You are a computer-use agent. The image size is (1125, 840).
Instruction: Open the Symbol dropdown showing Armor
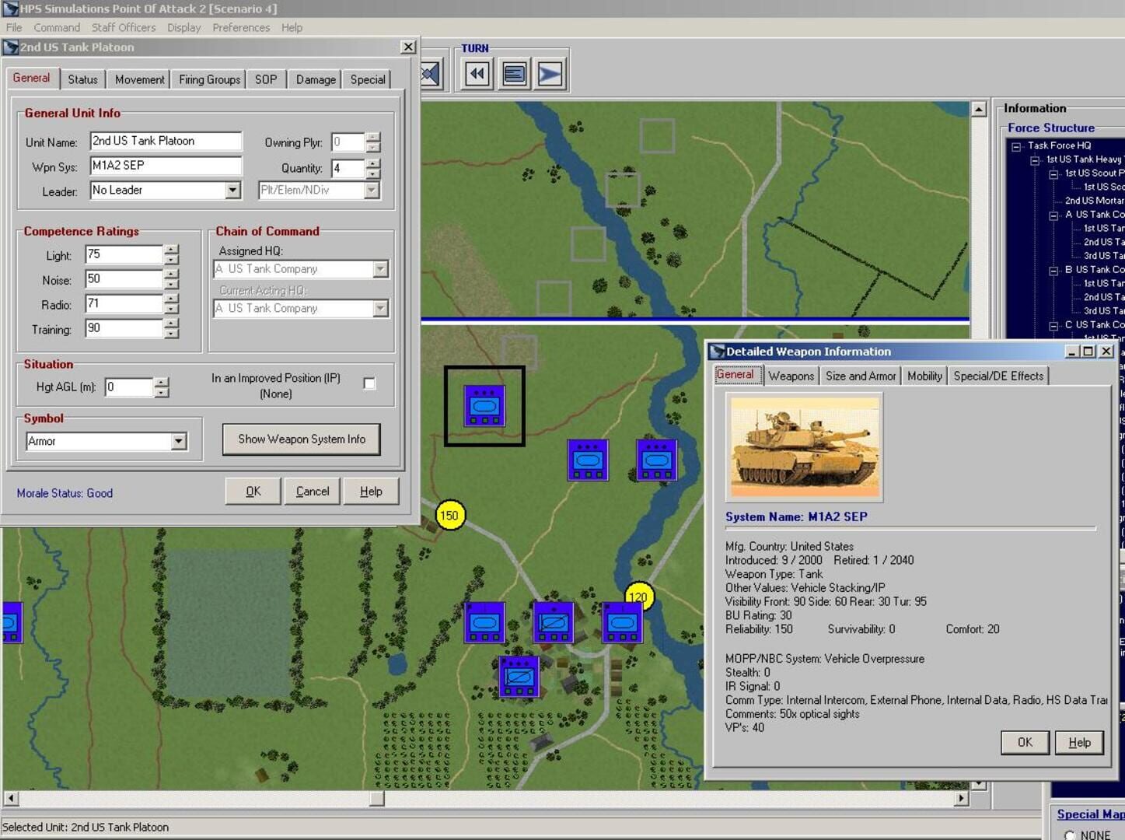coord(179,441)
